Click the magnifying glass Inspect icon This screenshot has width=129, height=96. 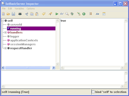tap(67, 14)
